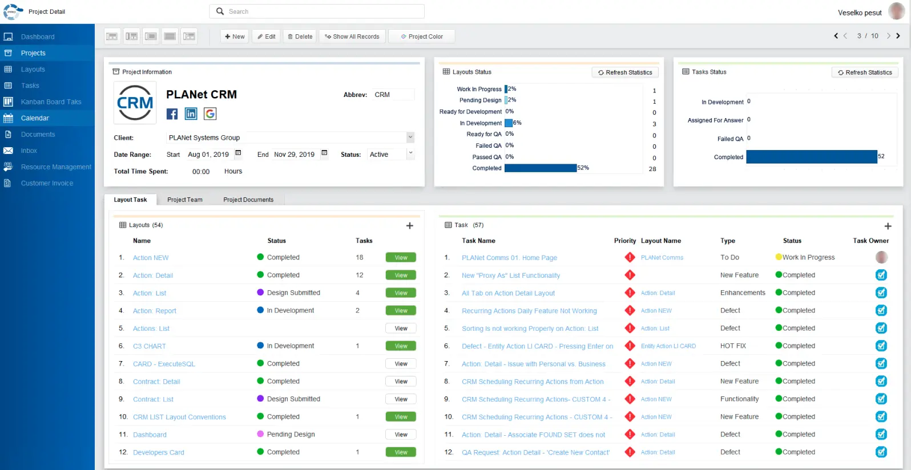
Task: Switch to the Project Documents tab
Action: [x=248, y=200]
